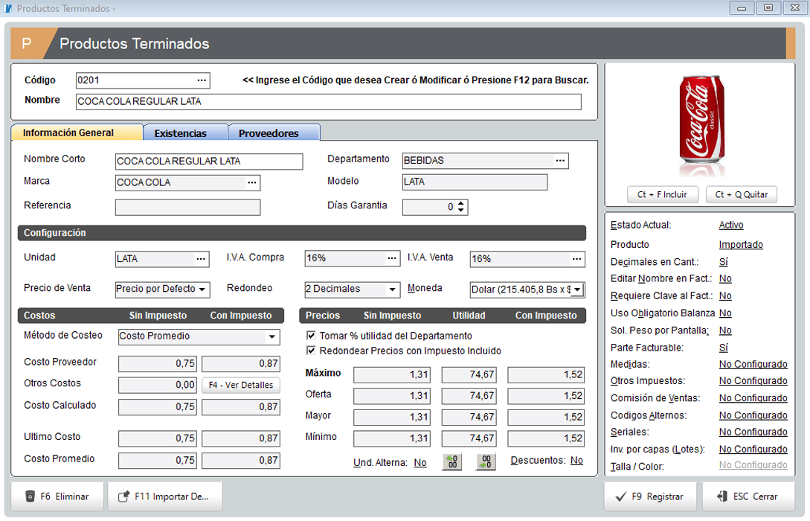Open the Método de Costeo dropdown
The width and height of the screenshot is (810, 521).
pyautogui.click(x=271, y=336)
